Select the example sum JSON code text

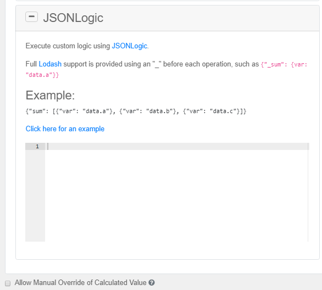136,111
